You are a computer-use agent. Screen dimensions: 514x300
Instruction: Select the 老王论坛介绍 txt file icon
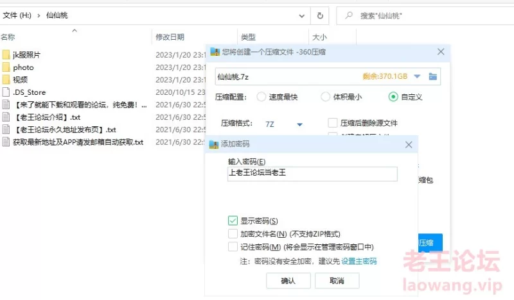pyautogui.click(x=6, y=117)
